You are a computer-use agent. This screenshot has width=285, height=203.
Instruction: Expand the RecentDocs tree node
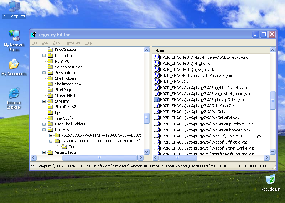(x=44, y=56)
